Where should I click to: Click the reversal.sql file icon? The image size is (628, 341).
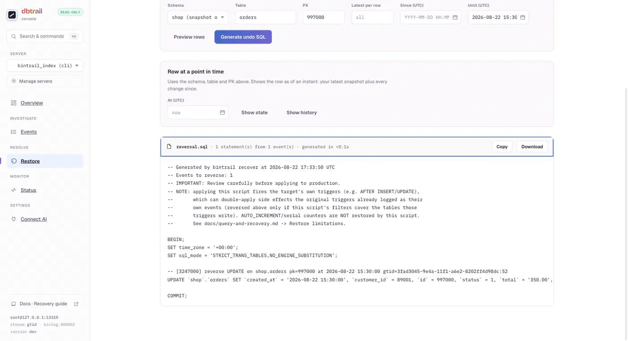point(169,147)
